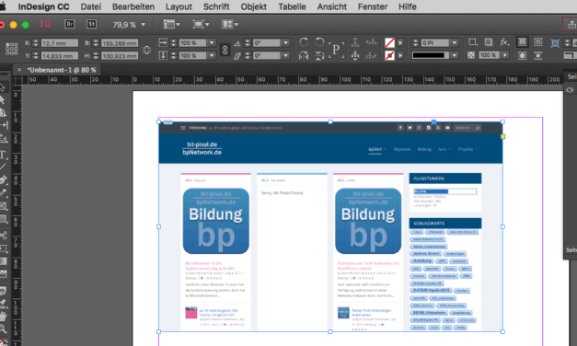The height and width of the screenshot is (346, 577).
Task: Click the fx effects button
Action: [504, 42]
